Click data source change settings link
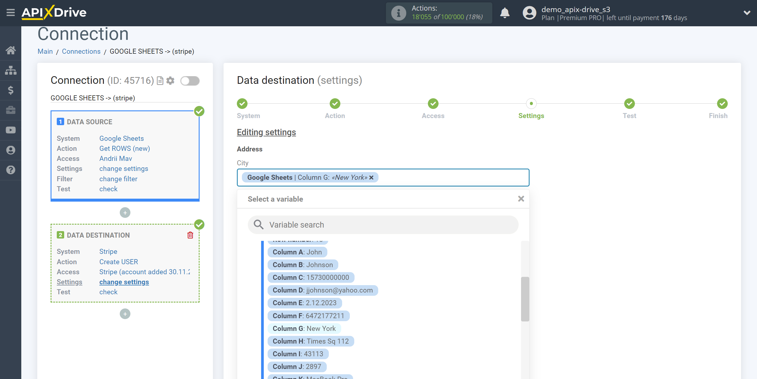Image resolution: width=757 pixels, height=379 pixels. tap(124, 169)
